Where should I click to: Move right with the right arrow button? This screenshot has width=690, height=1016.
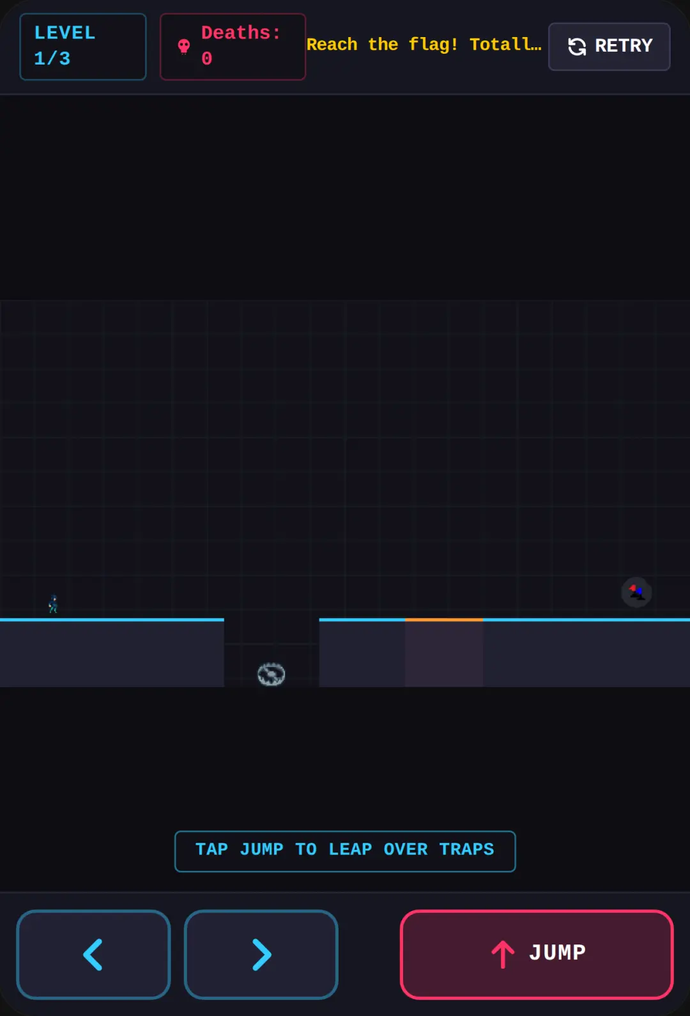[261, 954]
